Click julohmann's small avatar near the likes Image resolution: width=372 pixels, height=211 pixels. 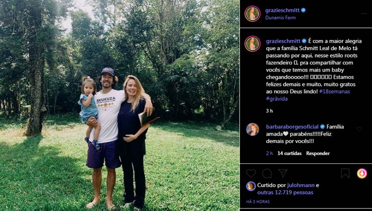click(x=251, y=186)
